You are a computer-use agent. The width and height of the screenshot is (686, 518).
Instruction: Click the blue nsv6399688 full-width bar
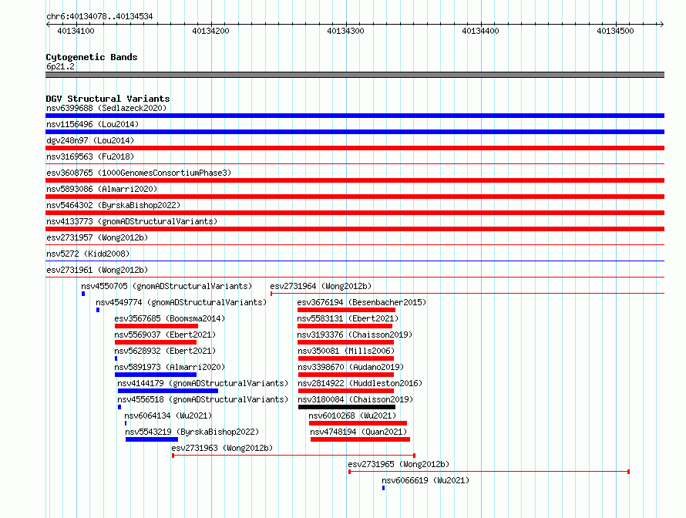pos(355,116)
